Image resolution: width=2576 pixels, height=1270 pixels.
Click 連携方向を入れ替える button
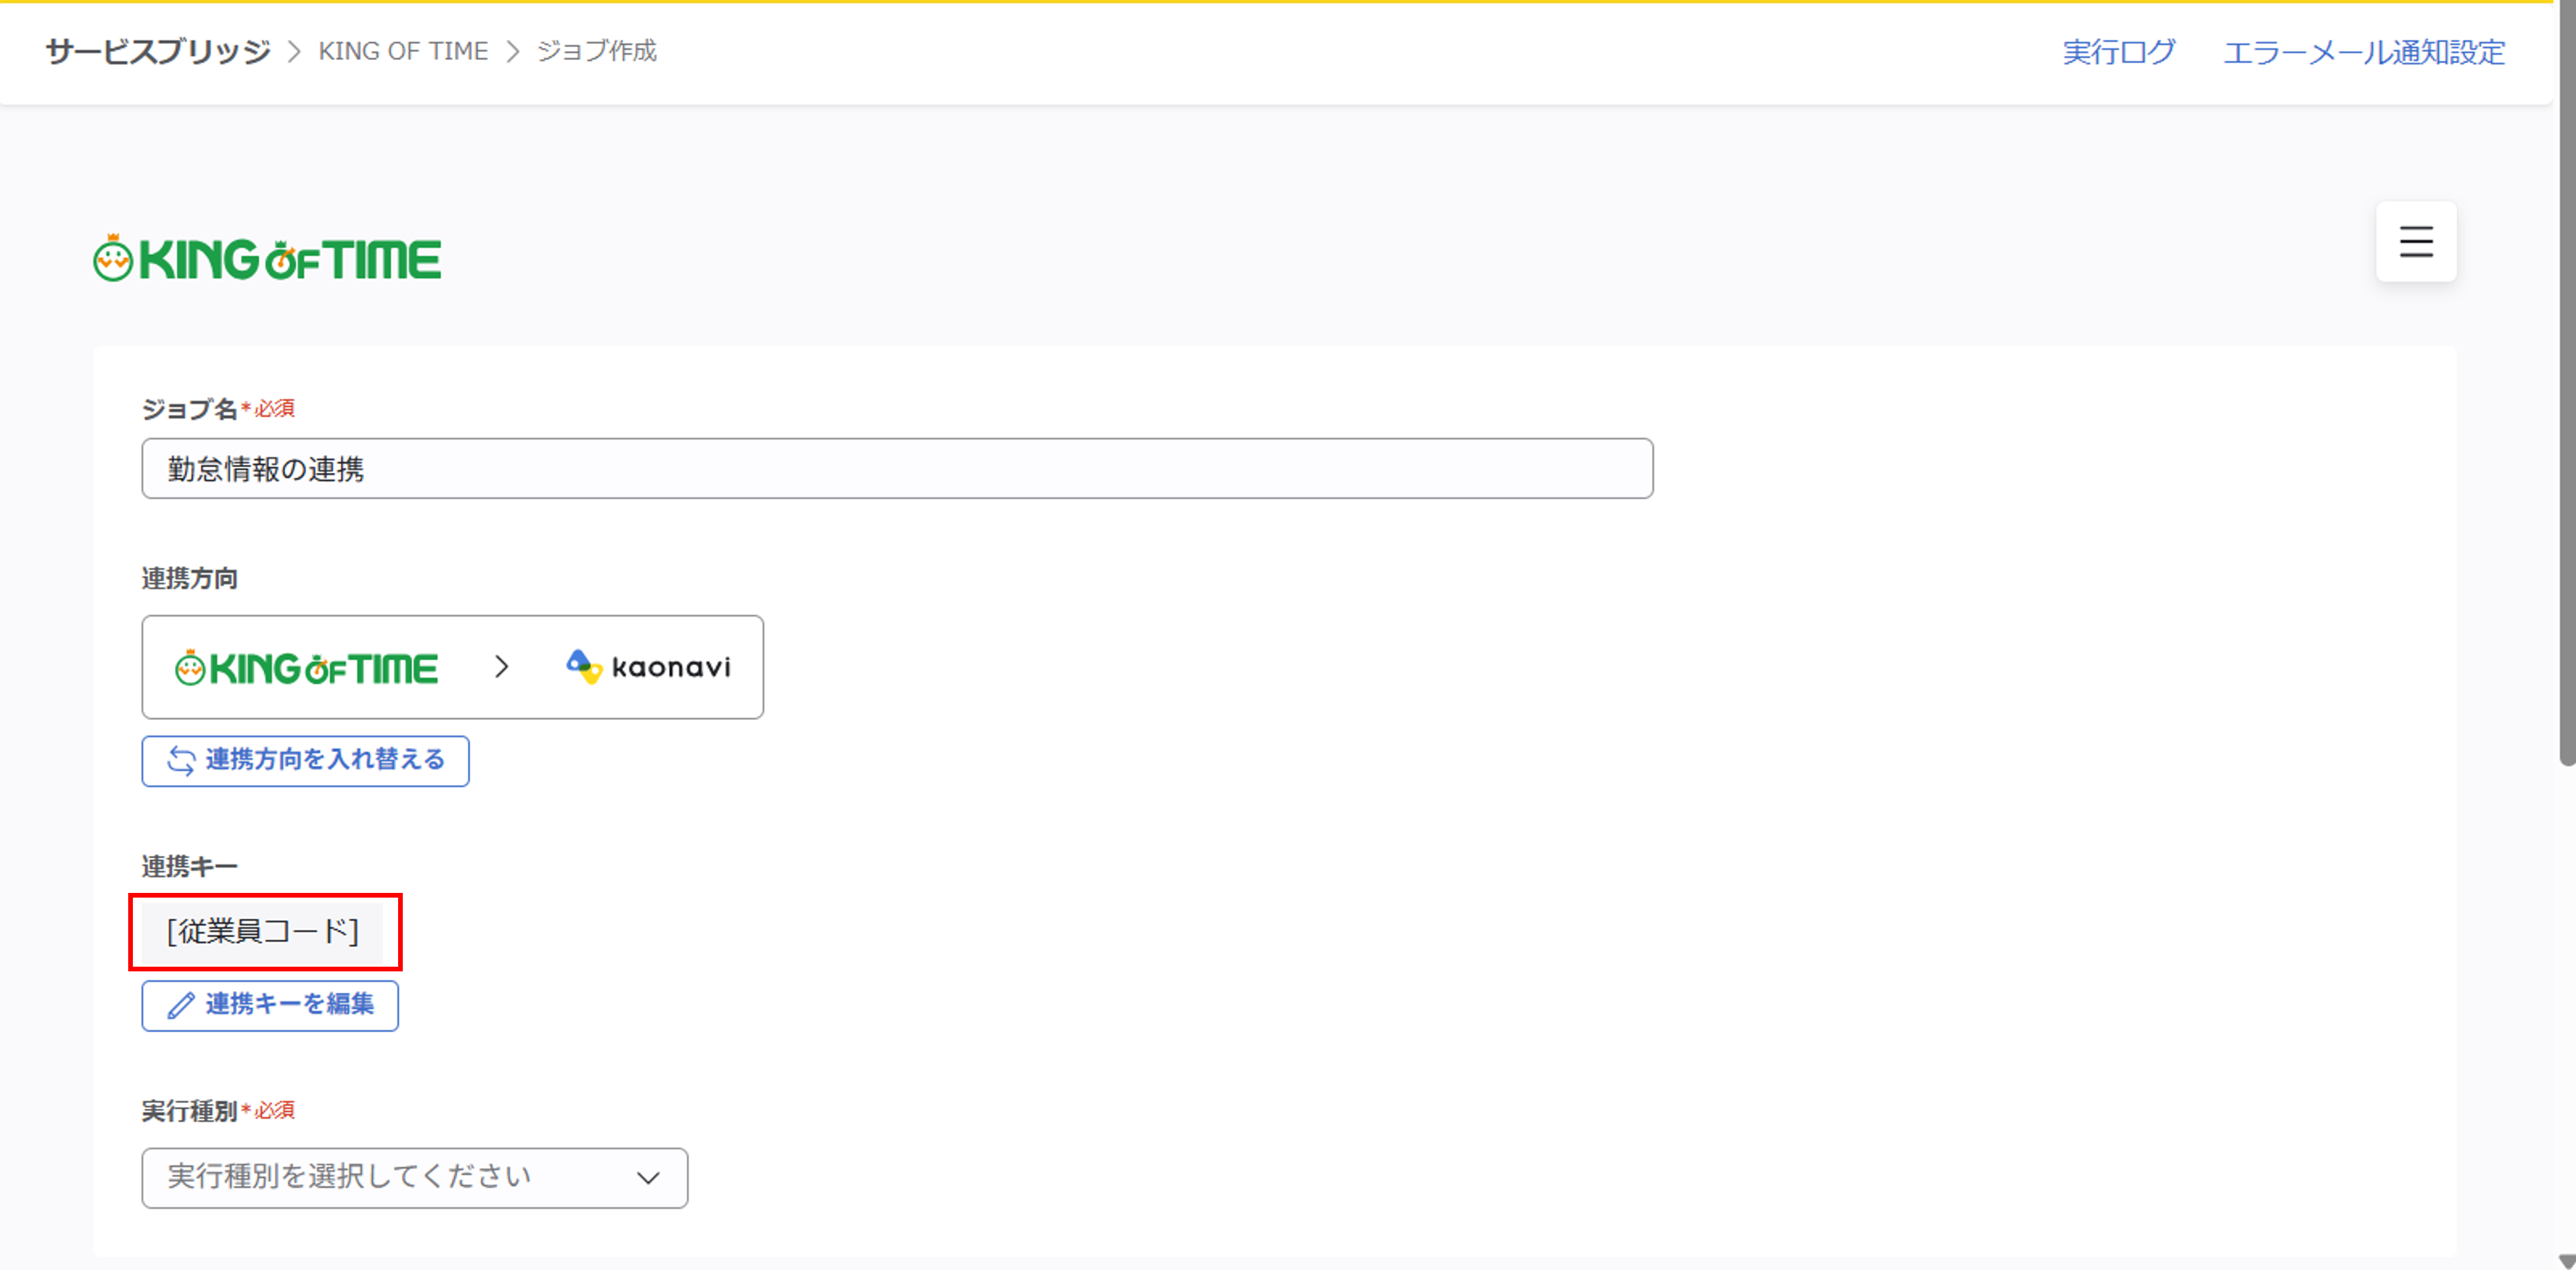click(x=305, y=761)
